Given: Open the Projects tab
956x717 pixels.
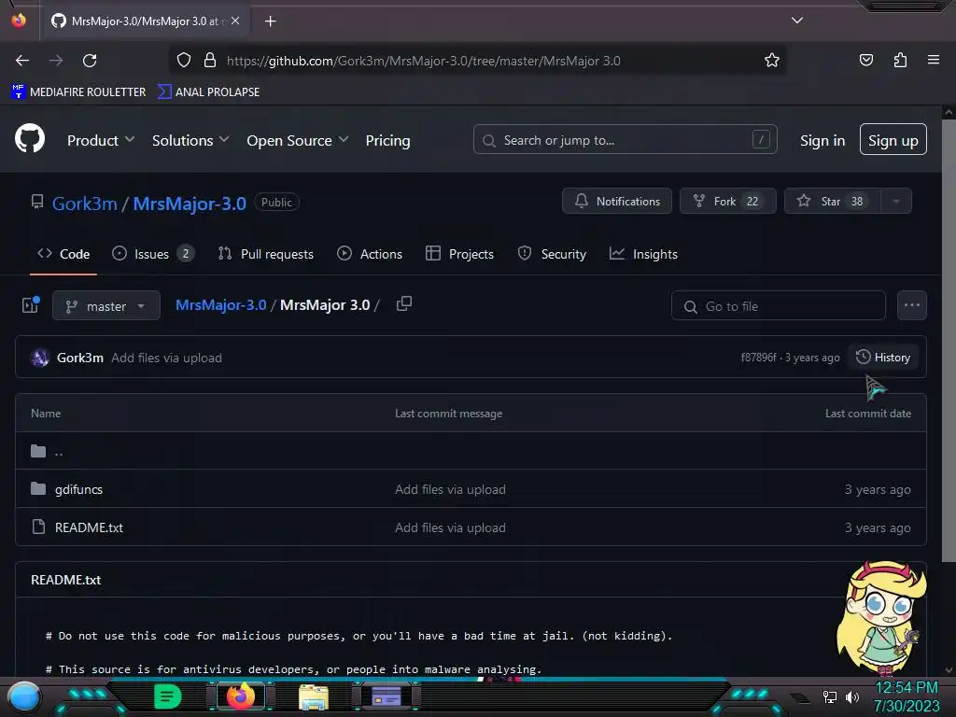Looking at the screenshot, I should (459, 254).
